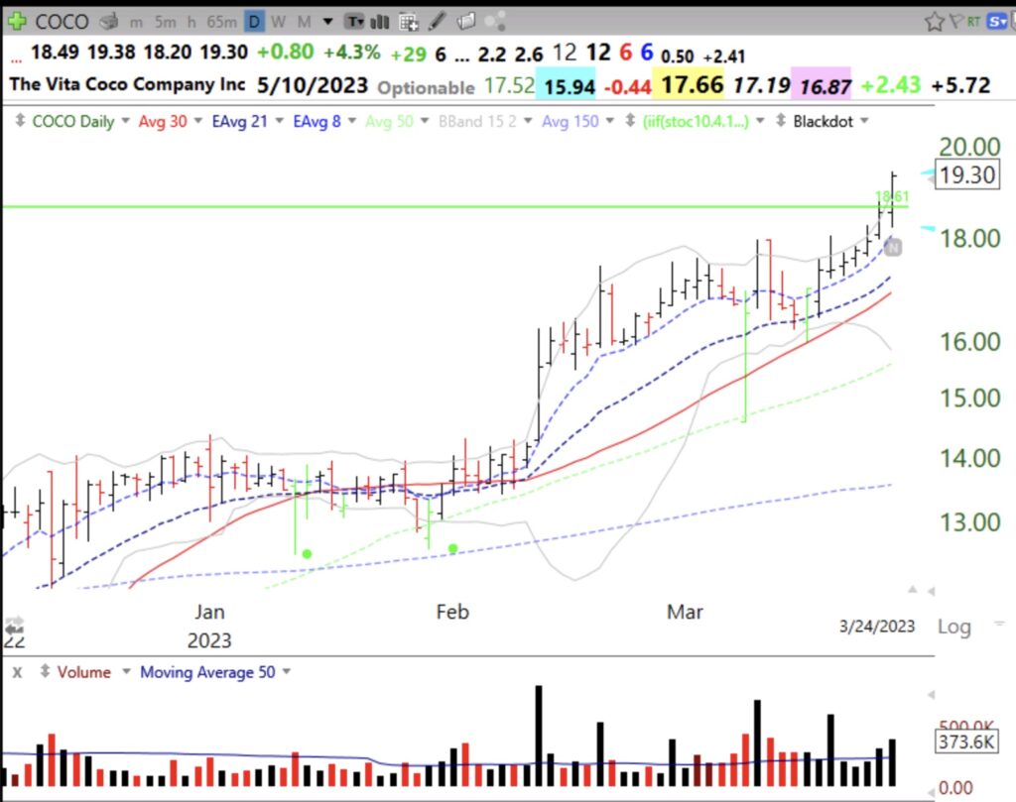Viewport: 1016px width, 802px height.
Task: Click the RT real-time indicator
Action: 973,22
